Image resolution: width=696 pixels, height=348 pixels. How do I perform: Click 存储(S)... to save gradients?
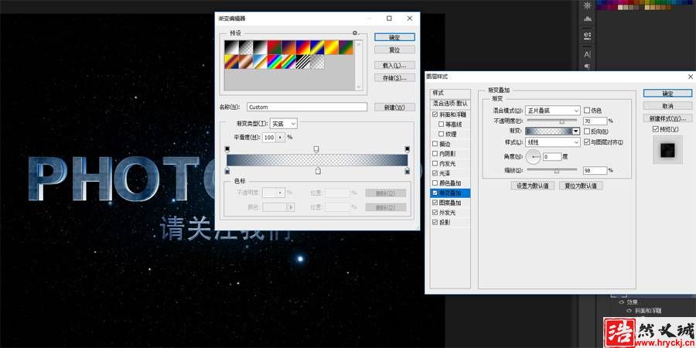394,77
